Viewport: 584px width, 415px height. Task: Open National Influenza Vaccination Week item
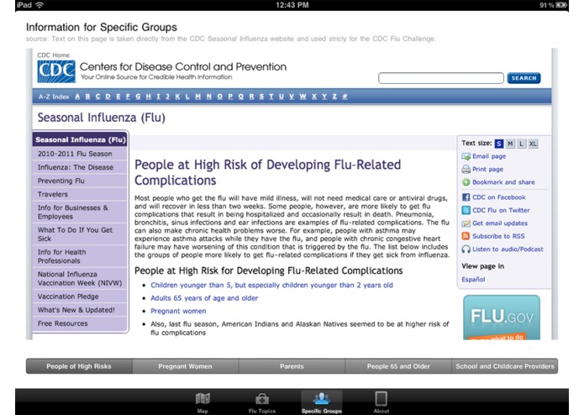(x=81, y=278)
